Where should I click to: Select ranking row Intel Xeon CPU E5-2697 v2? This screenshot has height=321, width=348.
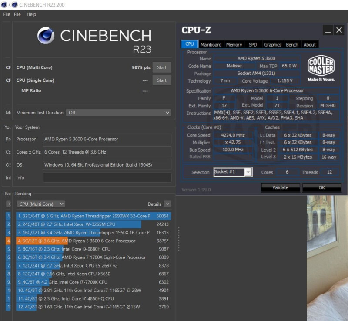[94, 265]
